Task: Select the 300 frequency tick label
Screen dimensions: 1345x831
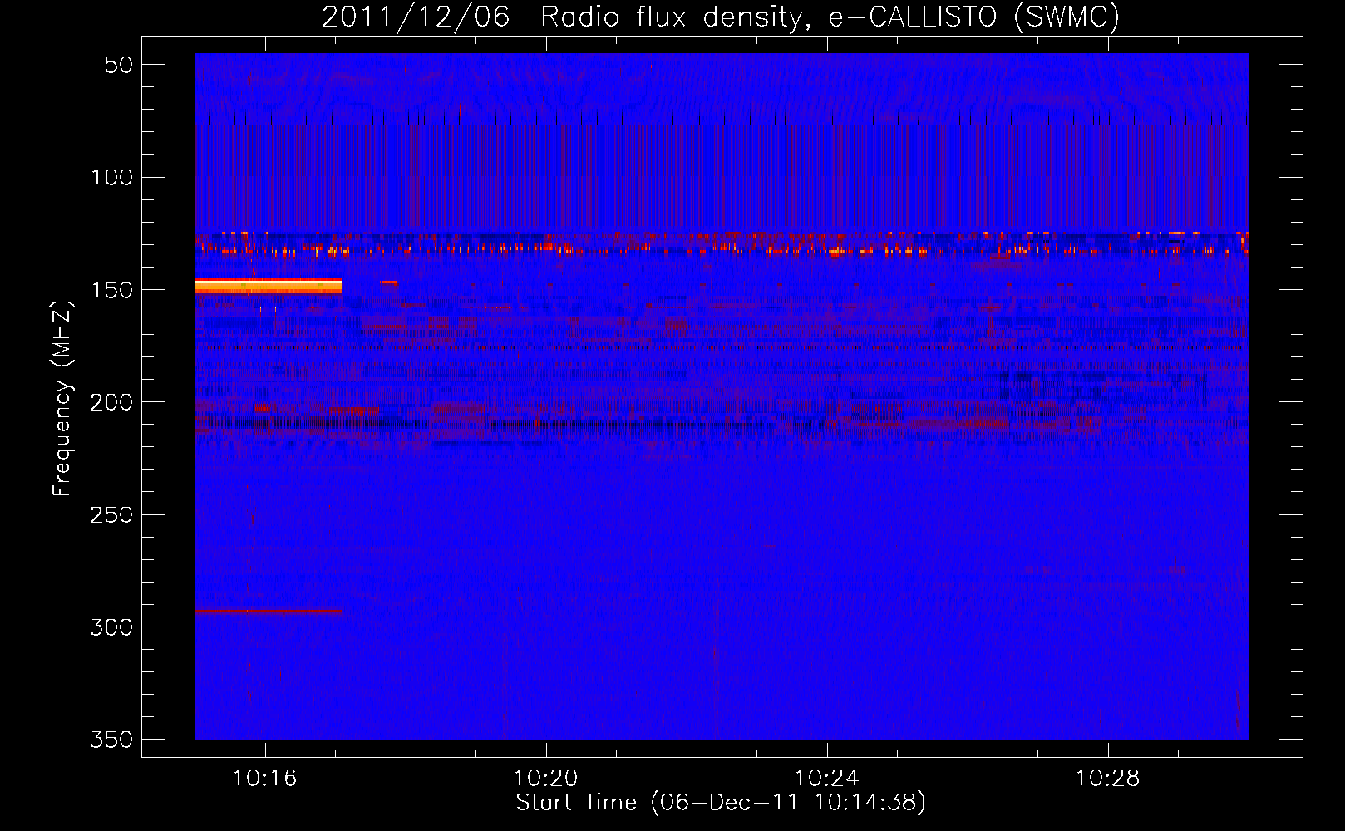Action: coord(112,627)
